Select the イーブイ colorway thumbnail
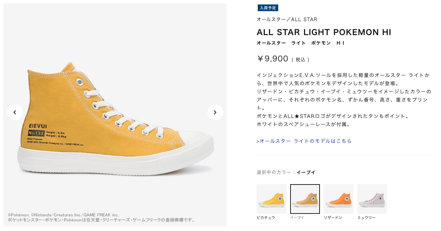Viewport: 441px width, 231px height. pos(305,199)
